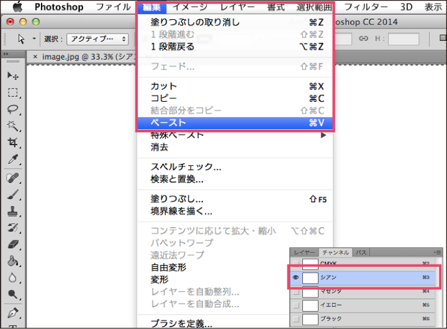Image resolution: width=447 pixels, height=329 pixels.
Task: Select the Move tool
Action: pos(13,76)
